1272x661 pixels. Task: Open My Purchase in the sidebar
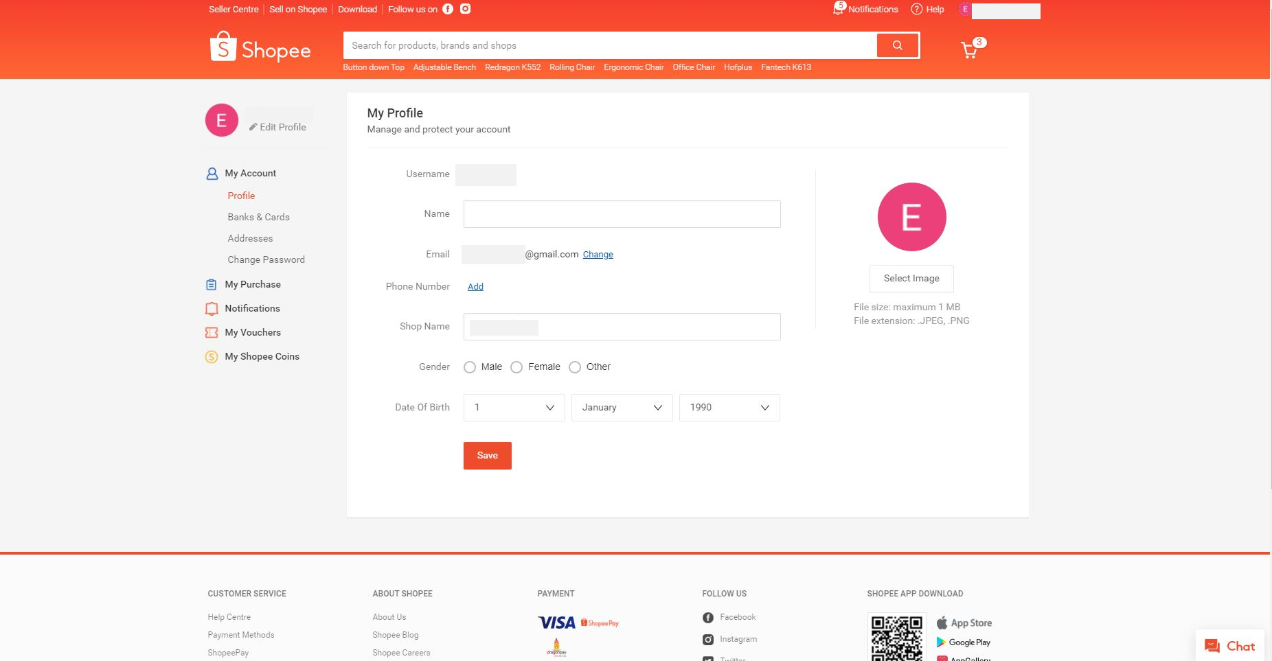(x=252, y=284)
